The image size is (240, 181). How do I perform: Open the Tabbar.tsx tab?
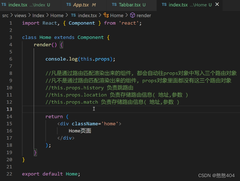coord(131,5)
